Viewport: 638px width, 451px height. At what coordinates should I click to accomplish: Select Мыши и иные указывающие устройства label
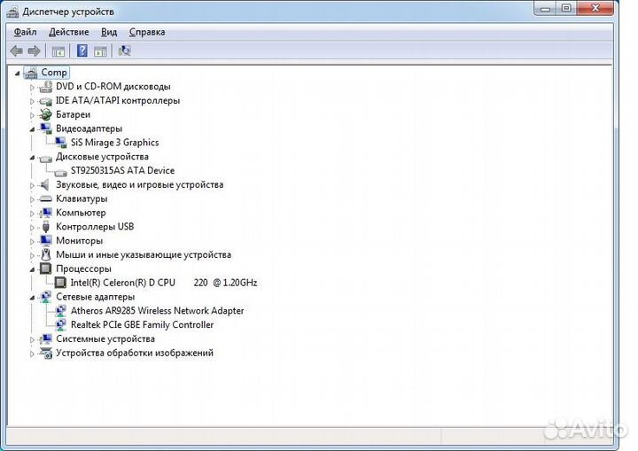(144, 255)
